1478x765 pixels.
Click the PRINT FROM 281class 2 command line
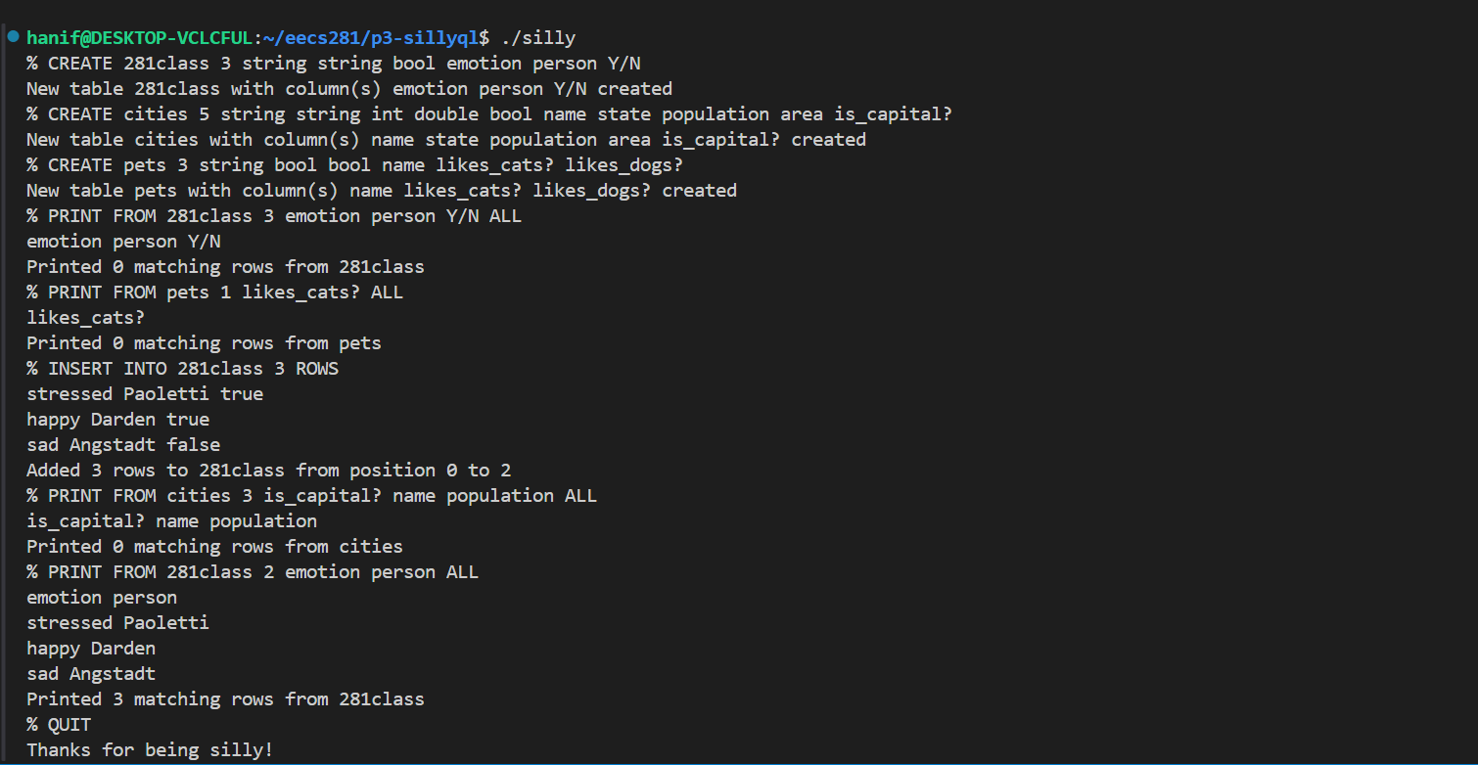(253, 572)
